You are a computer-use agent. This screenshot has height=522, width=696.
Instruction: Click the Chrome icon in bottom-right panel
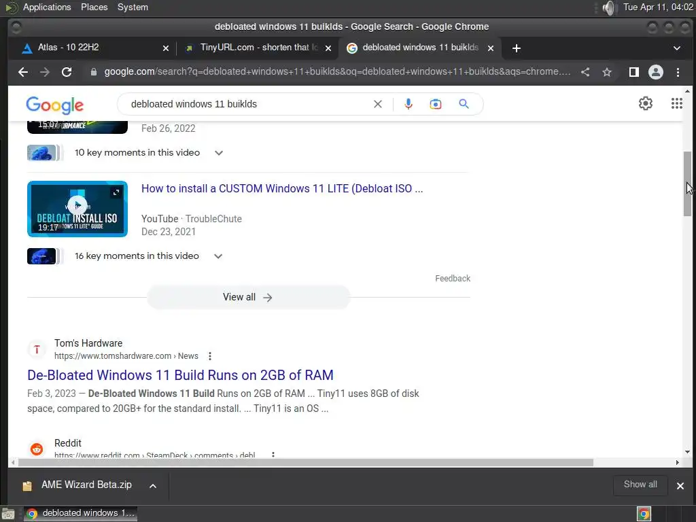(644, 514)
